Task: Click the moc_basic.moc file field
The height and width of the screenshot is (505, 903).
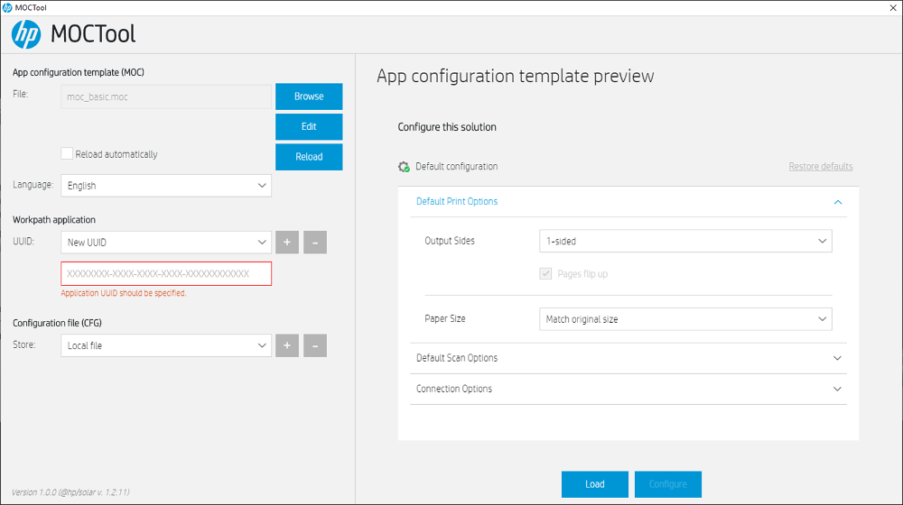Action: pyautogui.click(x=166, y=96)
